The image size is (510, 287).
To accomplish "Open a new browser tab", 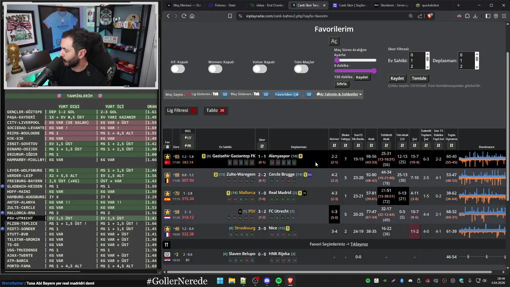I will pos(458,5).
